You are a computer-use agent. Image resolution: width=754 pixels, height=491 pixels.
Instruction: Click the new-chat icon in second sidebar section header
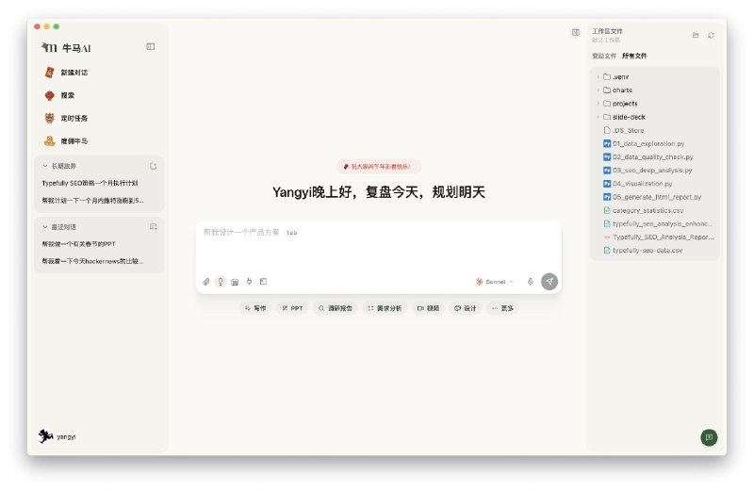click(x=153, y=226)
